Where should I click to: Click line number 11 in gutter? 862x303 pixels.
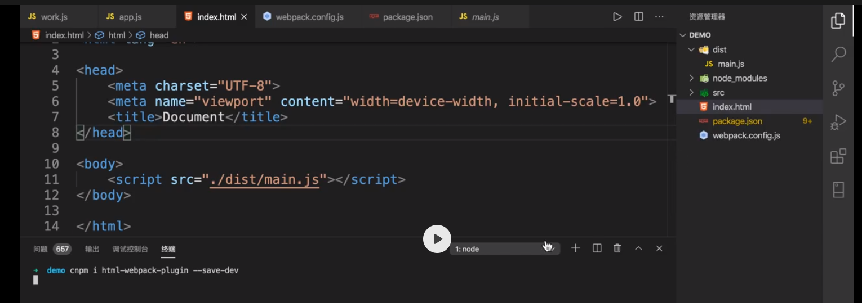51,180
